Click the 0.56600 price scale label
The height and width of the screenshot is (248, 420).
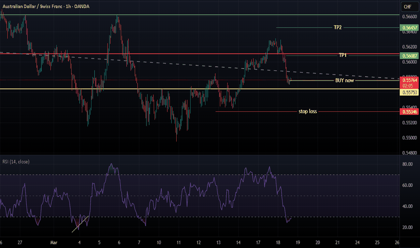pyautogui.click(x=410, y=17)
